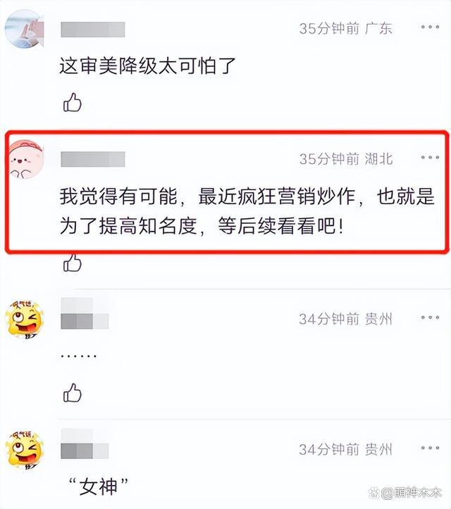This screenshot has width=451, height=509.
Task: Like the comment '这审美降级太可怕了'
Action: pyautogui.click(x=72, y=102)
